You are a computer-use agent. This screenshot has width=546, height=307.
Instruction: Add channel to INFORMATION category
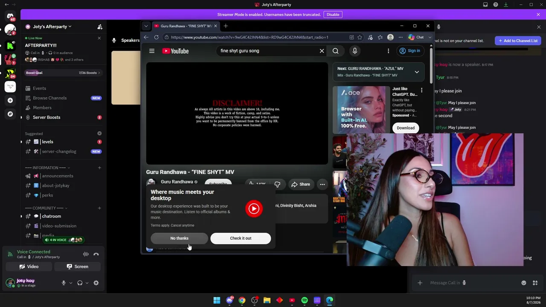(x=99, y=168)
